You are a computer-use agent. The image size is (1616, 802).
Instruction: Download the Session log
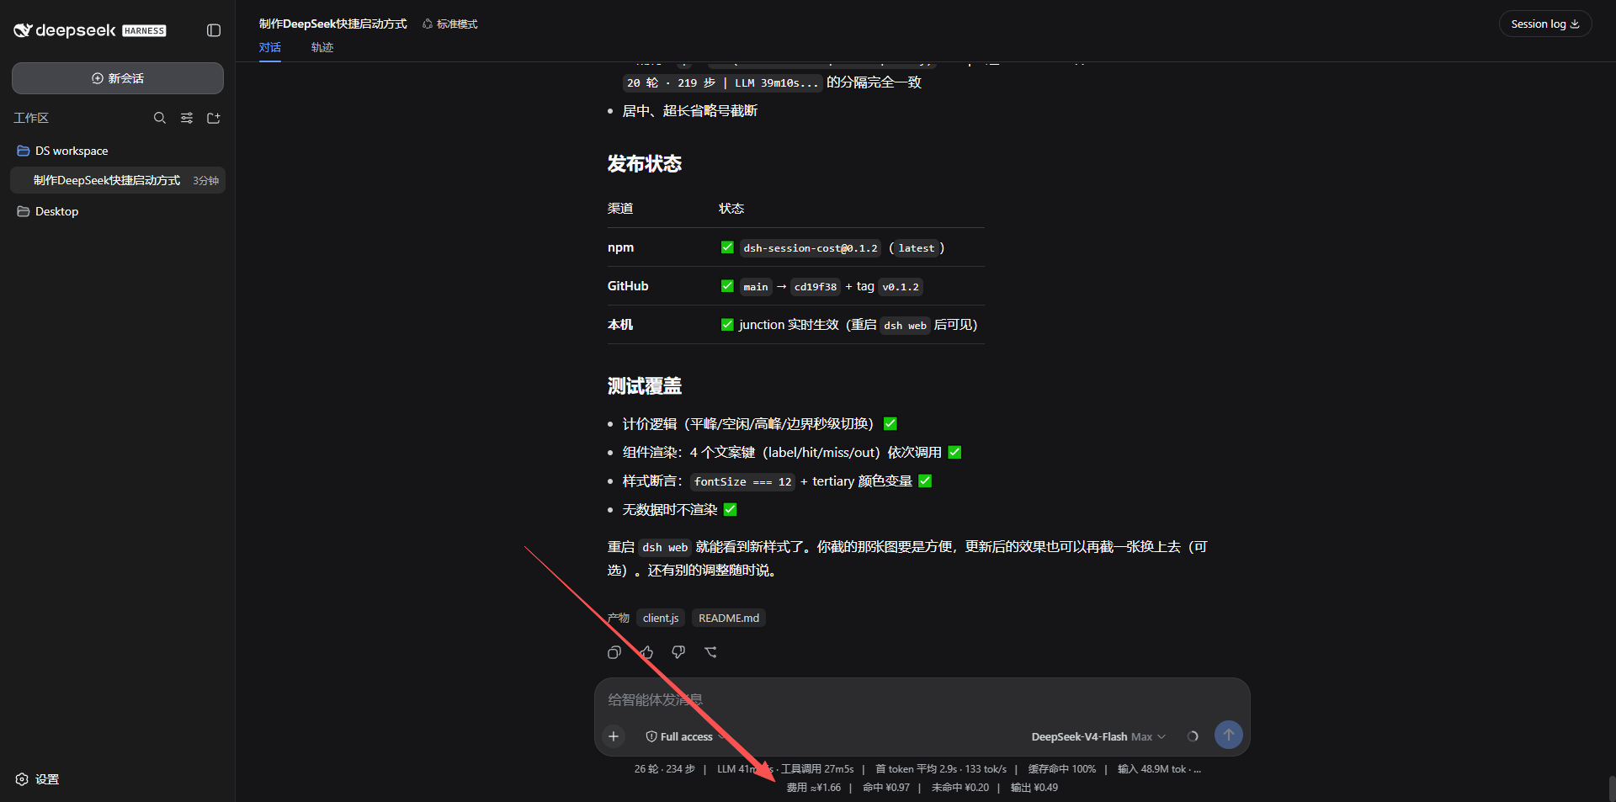coord(1545,24)
